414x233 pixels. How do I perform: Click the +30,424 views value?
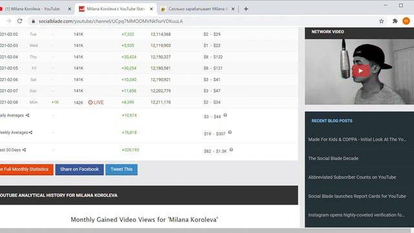pyautogui.click(x=129, y=57)
